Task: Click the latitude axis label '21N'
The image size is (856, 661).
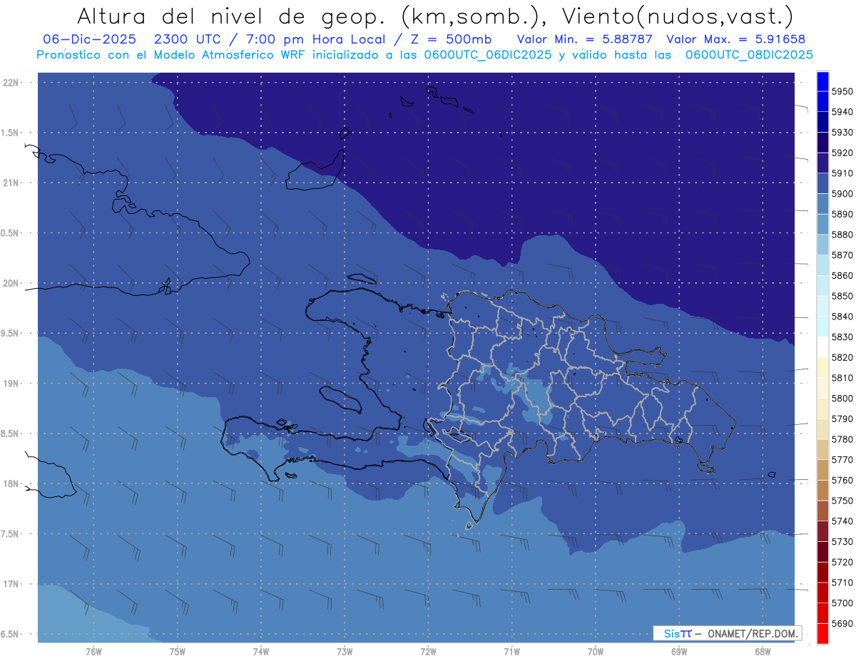Action: point(11,183)
